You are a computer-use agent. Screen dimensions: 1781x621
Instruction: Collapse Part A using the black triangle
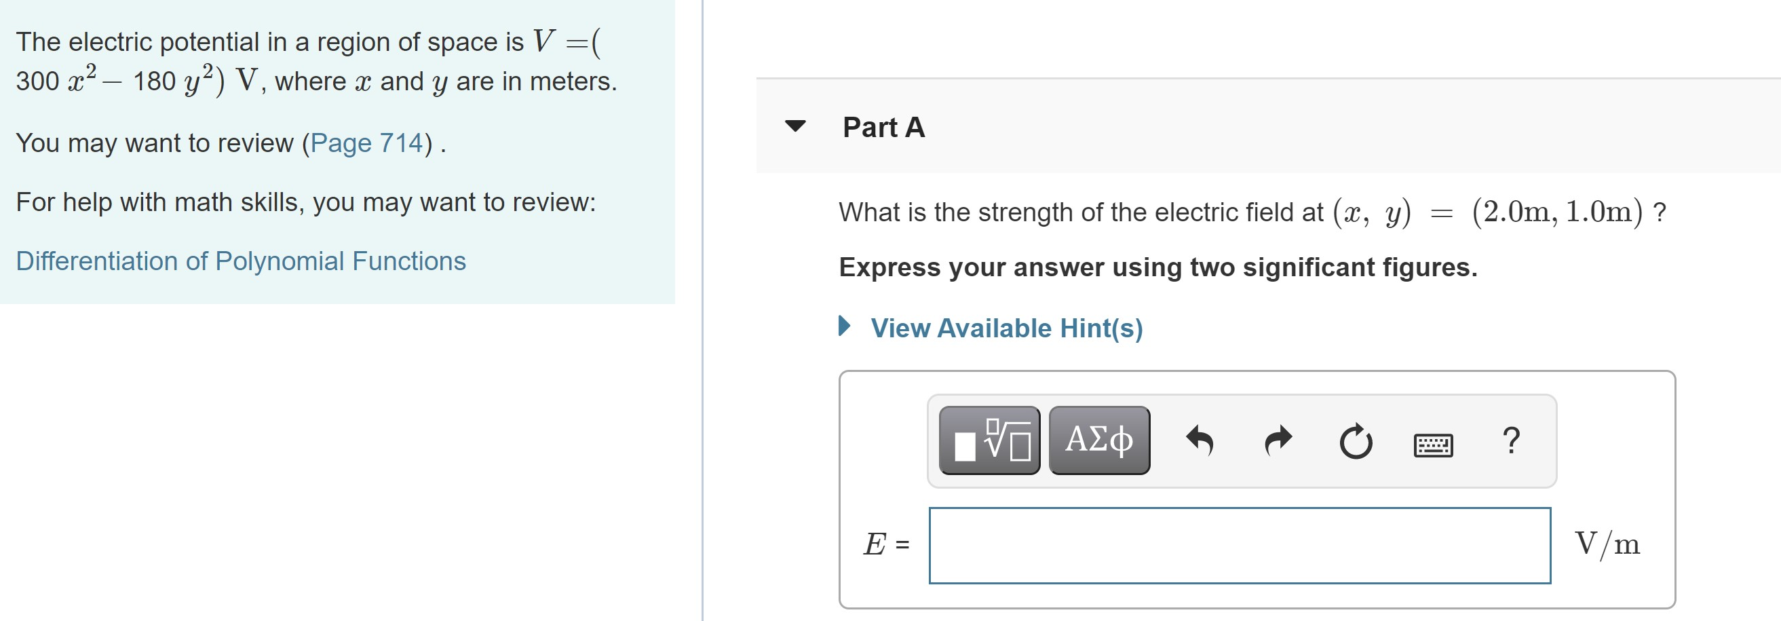[x=795, y=126]
